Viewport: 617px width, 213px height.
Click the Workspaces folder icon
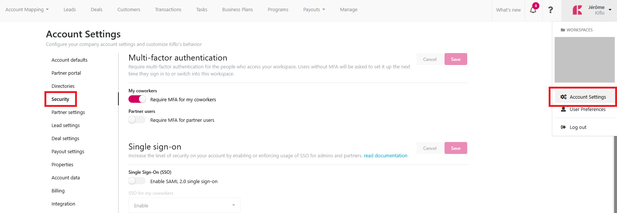point(563,30)
